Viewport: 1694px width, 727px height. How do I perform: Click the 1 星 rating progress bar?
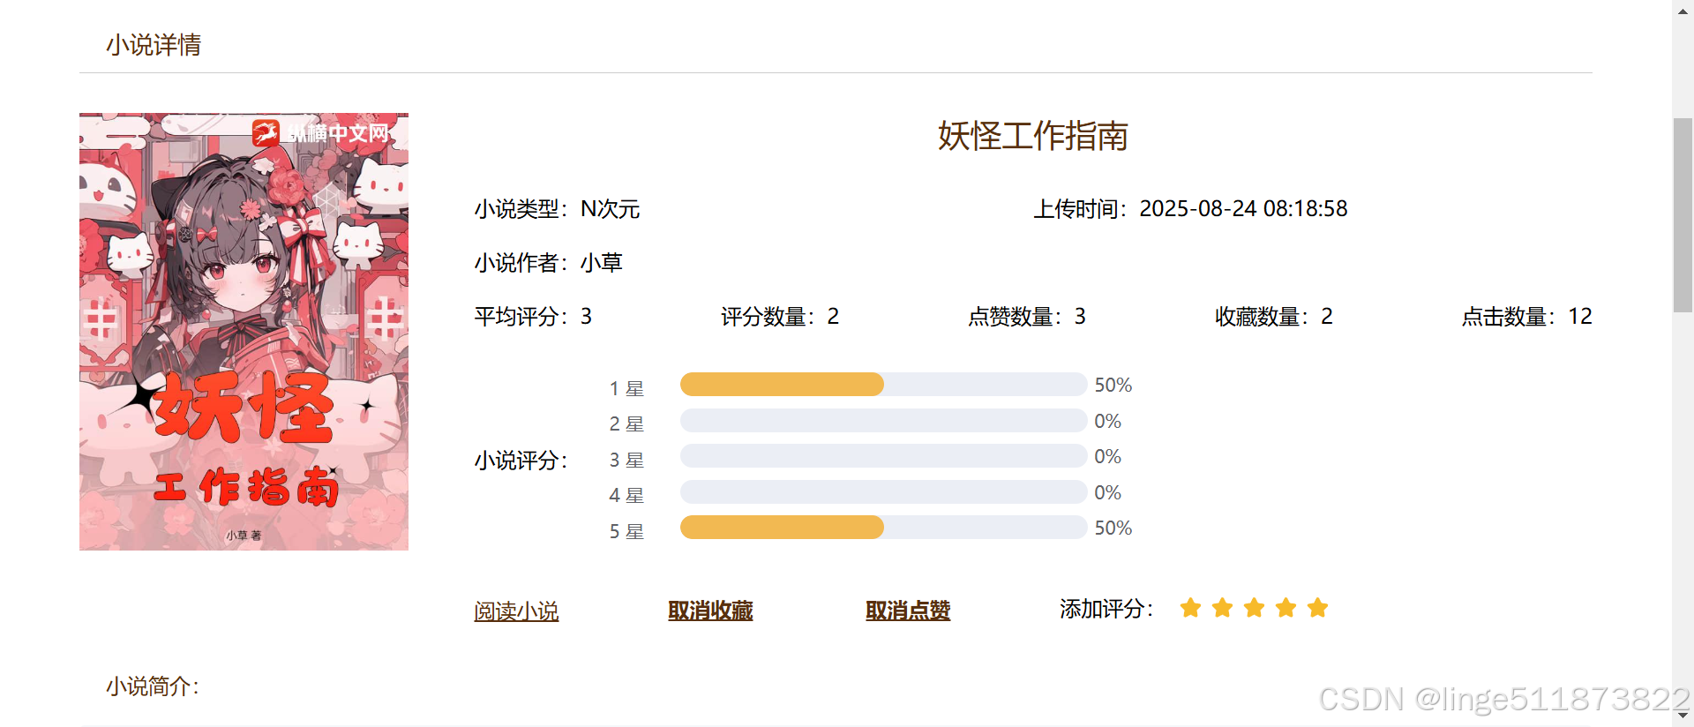(x=883, y=385)
